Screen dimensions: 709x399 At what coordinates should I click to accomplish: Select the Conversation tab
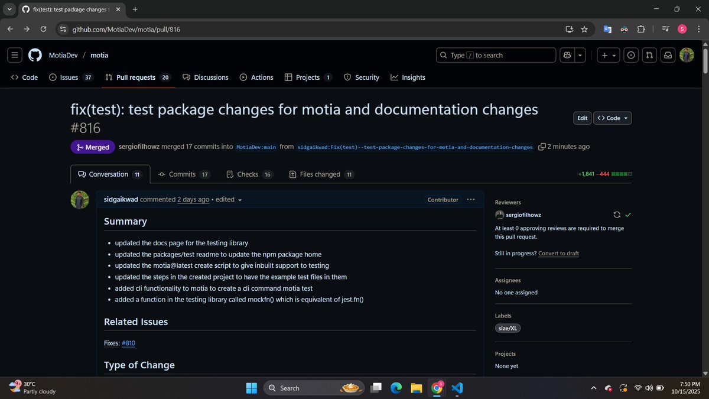110,174
